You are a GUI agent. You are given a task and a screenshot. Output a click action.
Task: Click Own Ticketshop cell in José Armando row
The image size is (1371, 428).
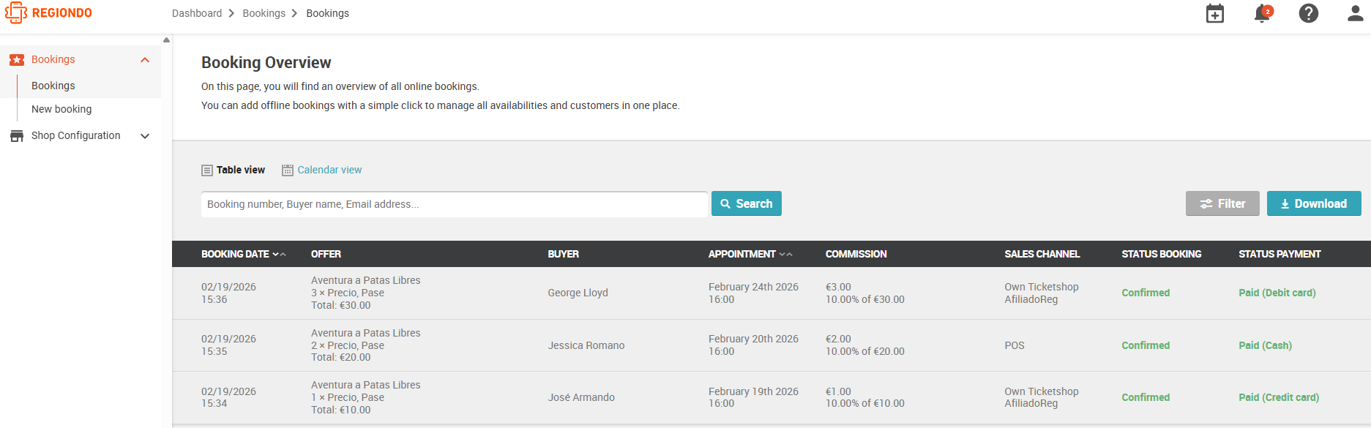tap(1041, 397)
